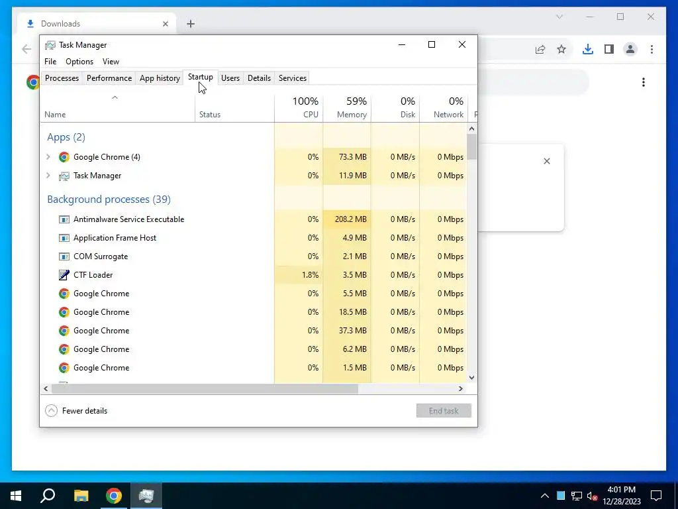The image size is (678, 509).
Task: Select the CTF Loader process row
Action: pyautogui.click(x=254, y=275)
